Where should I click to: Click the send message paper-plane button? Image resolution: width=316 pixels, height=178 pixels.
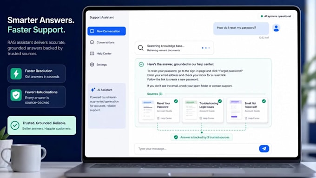pos(264,149)
